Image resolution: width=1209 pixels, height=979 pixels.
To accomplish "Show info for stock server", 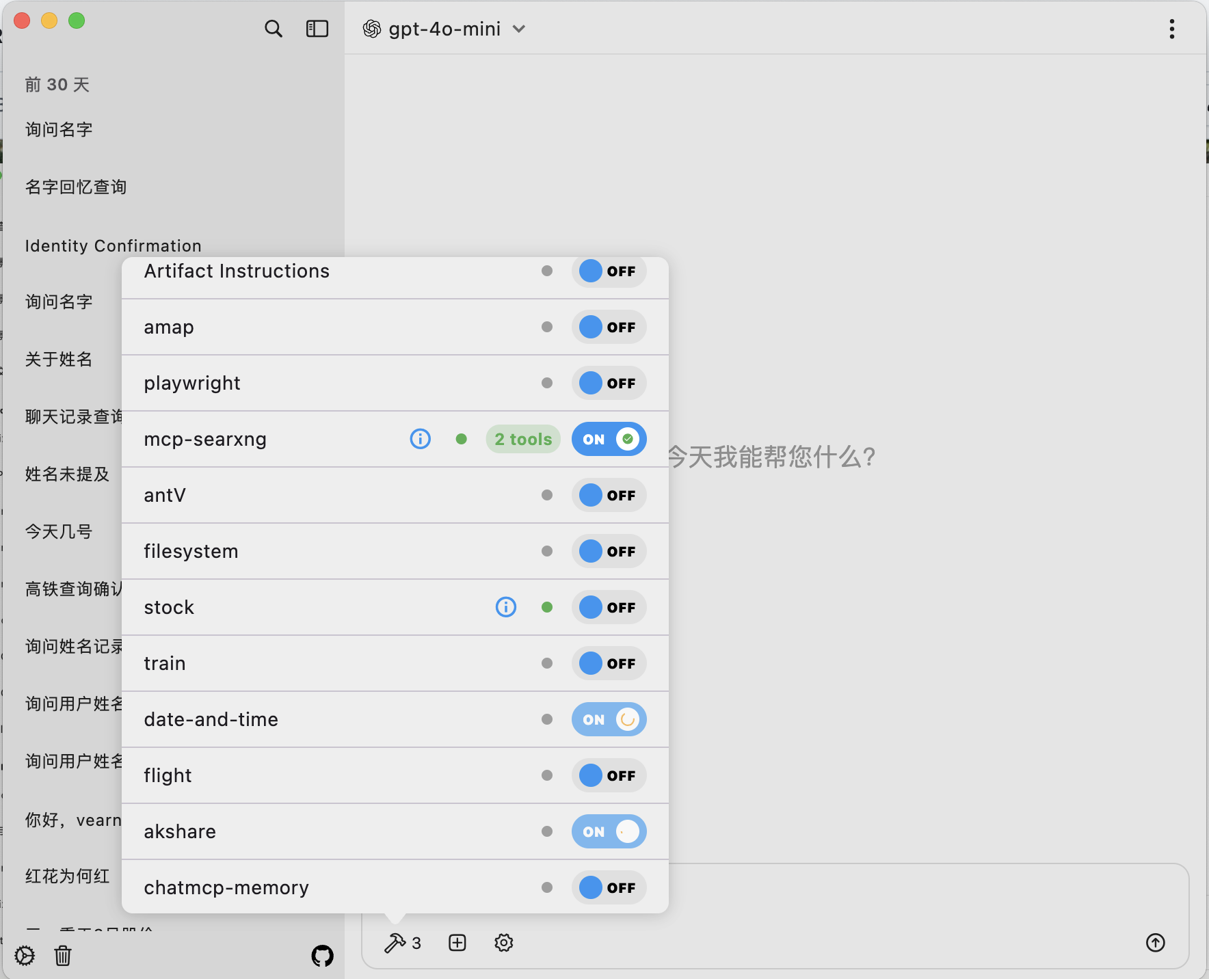I will click(506, 607).
